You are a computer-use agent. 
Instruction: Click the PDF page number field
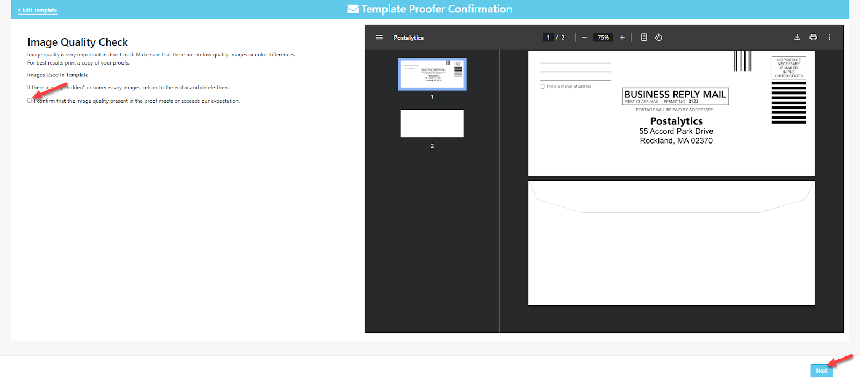(548, 38)
